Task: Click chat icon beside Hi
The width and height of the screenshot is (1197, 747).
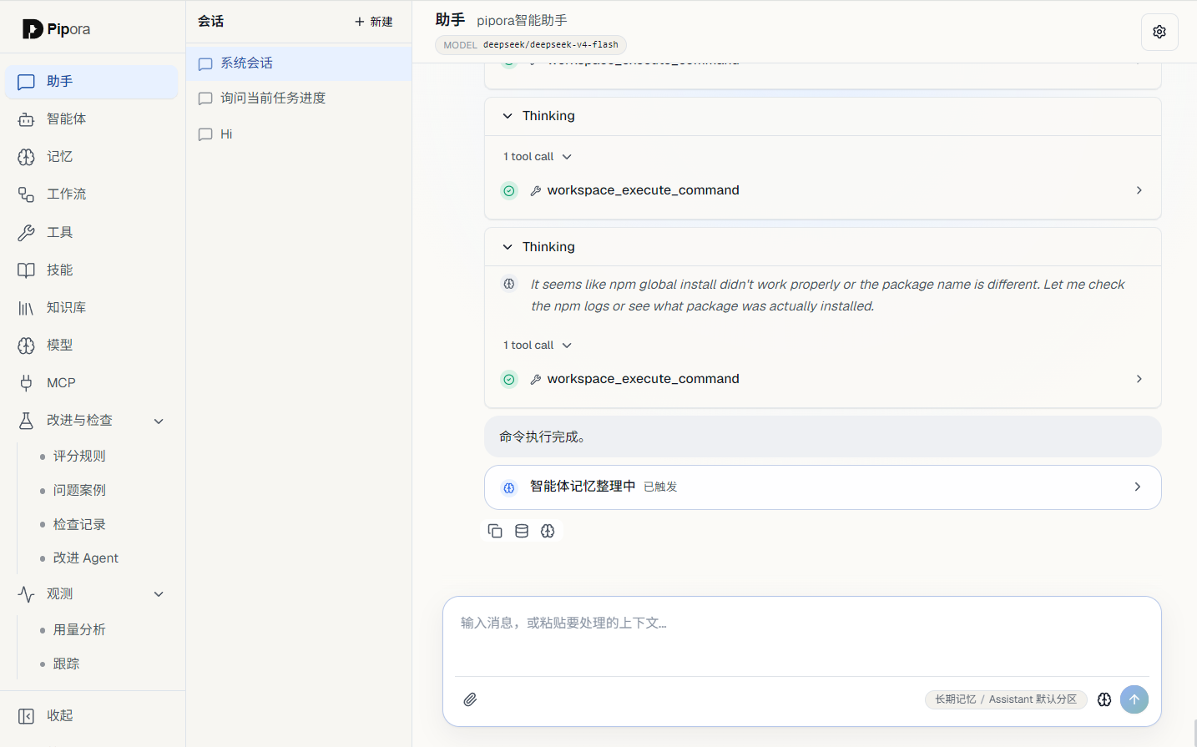Action: click(205, 134)
